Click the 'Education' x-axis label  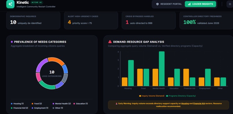tap(174, 89)
